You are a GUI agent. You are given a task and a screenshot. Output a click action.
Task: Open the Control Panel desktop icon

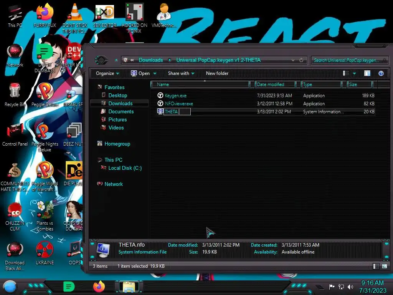15,135
